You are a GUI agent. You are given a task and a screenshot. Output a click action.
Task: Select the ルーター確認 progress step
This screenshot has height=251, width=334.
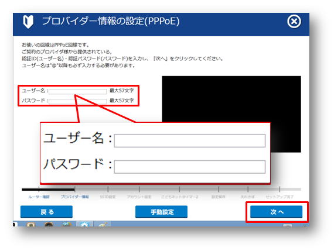pos(39,197)
